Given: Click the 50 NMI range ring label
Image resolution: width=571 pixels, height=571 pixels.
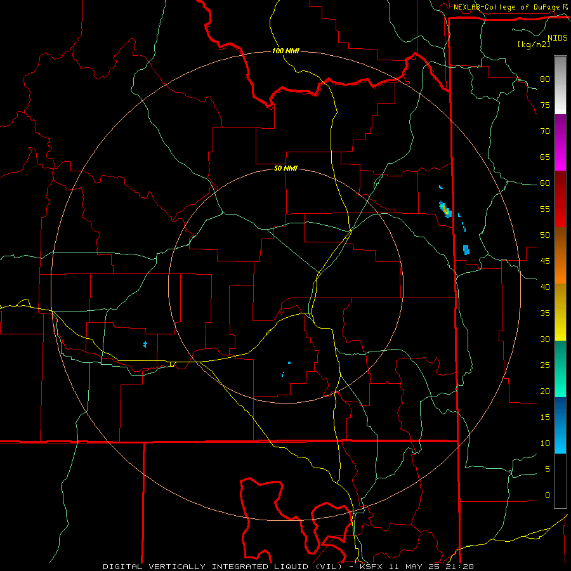Looking at the screenshot, I should (285, 168).
